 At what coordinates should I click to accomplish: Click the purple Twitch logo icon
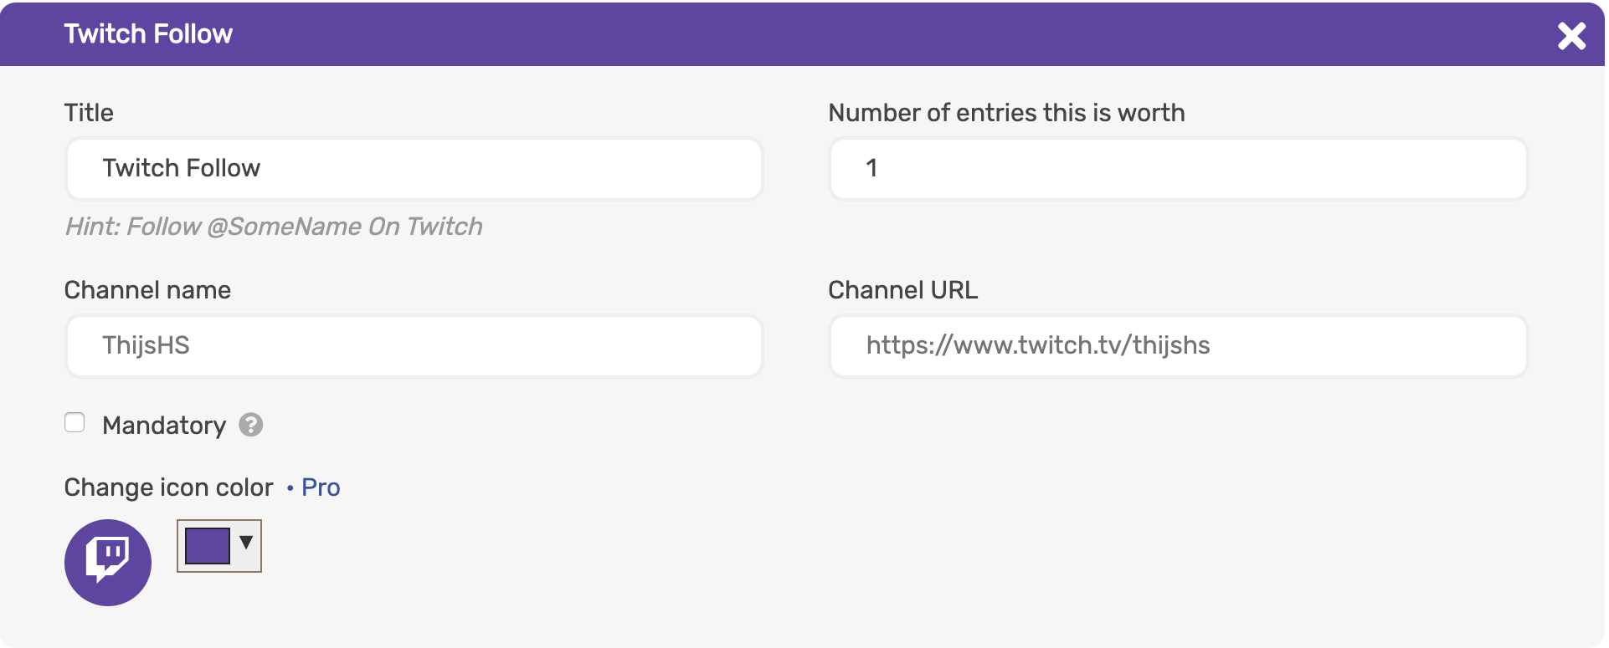[107, 563]
